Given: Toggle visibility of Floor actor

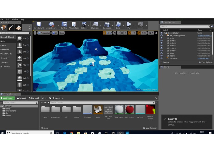Looking at the screenshot, I should click(161, 53).
